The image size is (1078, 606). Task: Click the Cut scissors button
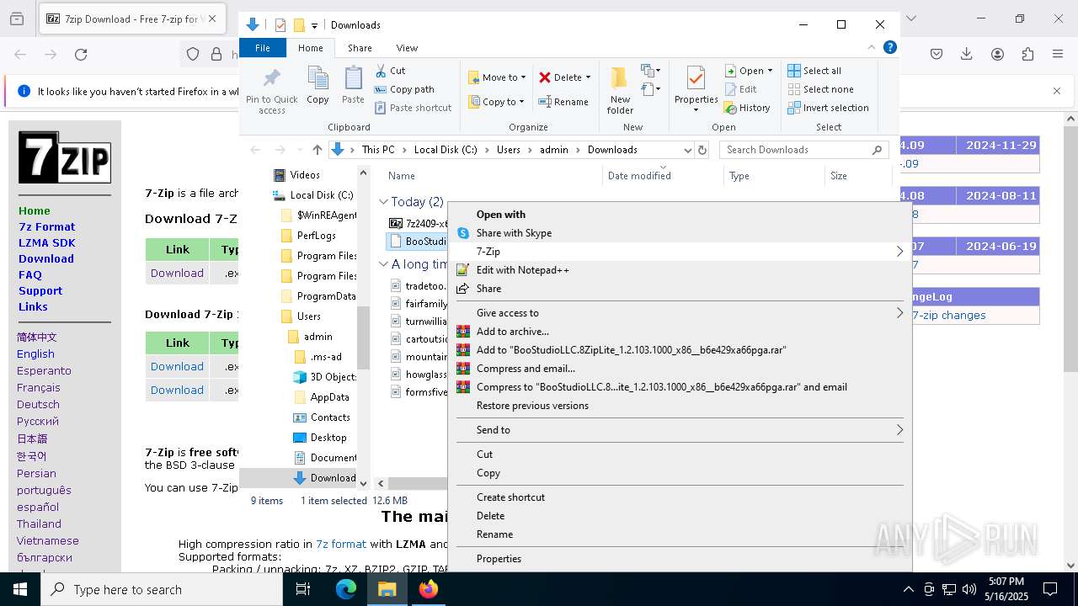tap(391, 71)
